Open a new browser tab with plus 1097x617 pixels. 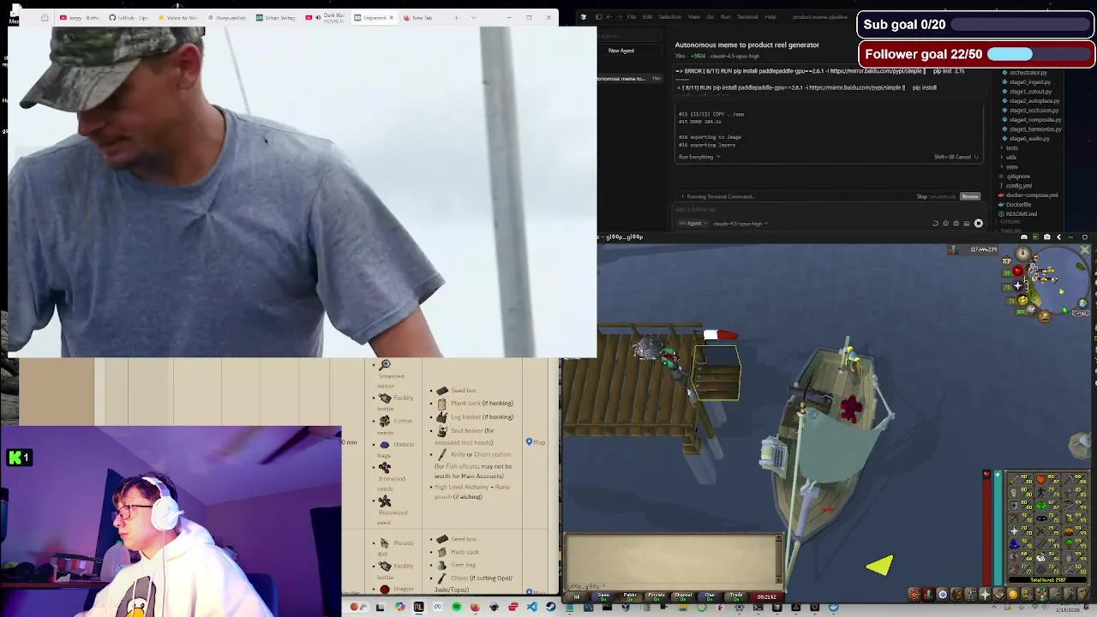click(x=456, y=17)
